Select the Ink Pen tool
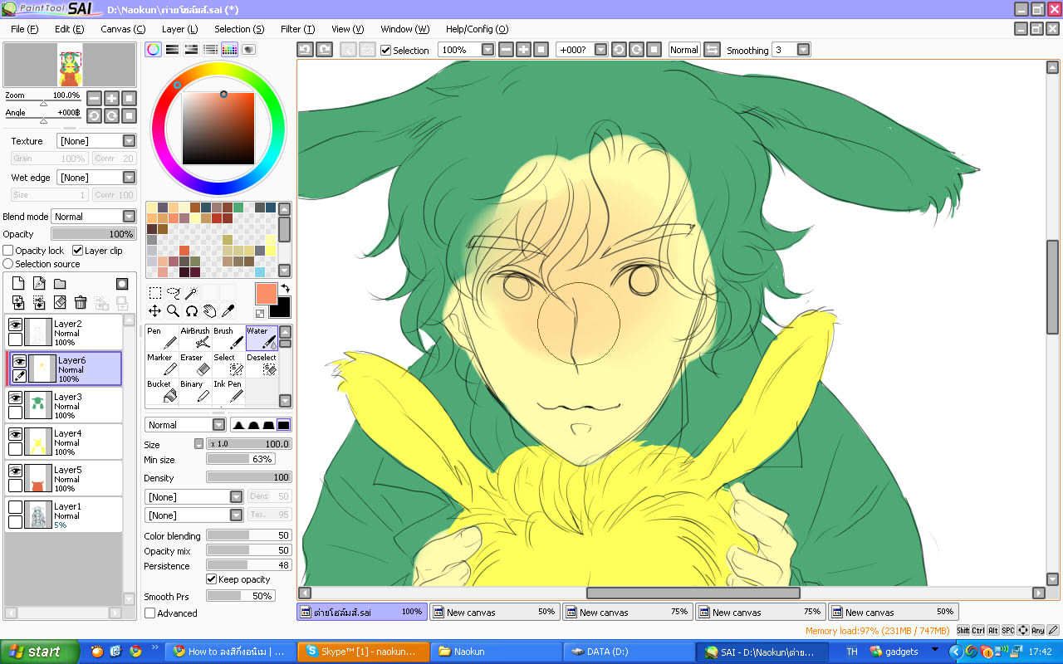1063x664 pixels. click(x=228, y=391)
